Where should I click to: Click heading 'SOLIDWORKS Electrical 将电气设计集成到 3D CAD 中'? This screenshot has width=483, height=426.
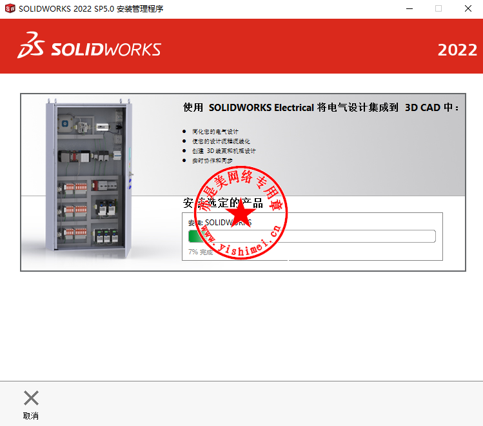tap(320, 108)
